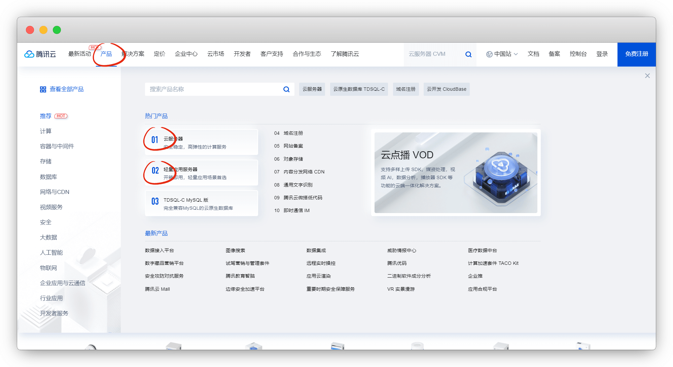This screenshot has width=673, height=367.
Task: Click the 云开发 CloudBase quick tag
Action: tap(446, 89)
